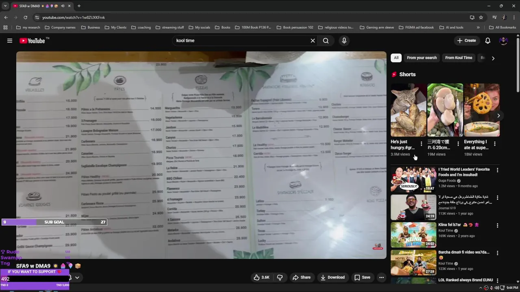
Task: Open the 'AI and tools' bookmark folder
Action: (451, 27)
